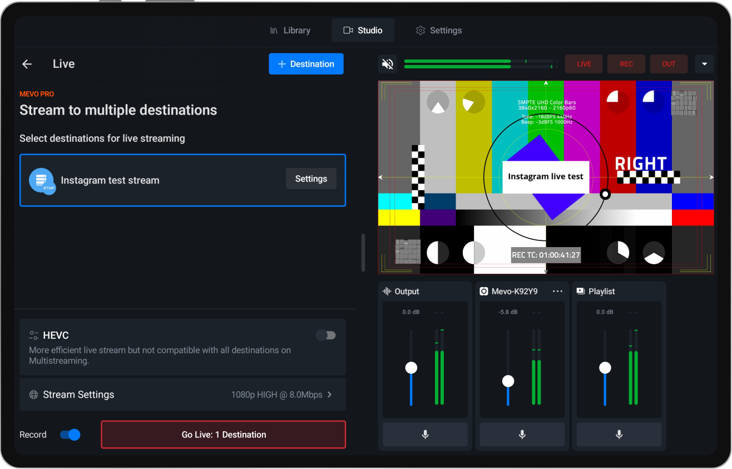
Task: Open the three-dot menu on Mevo-K92Y9
Action: [x=557, y=291]
